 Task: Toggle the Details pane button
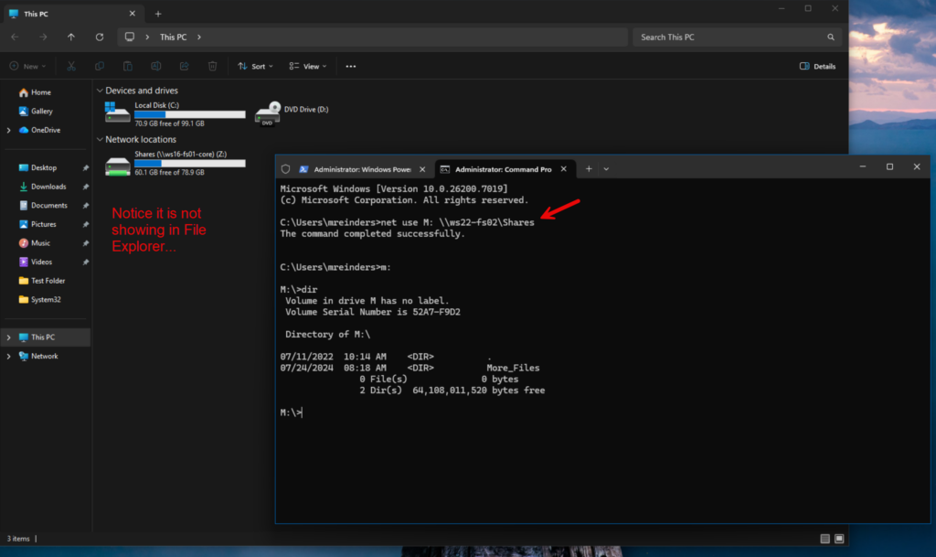817,66
